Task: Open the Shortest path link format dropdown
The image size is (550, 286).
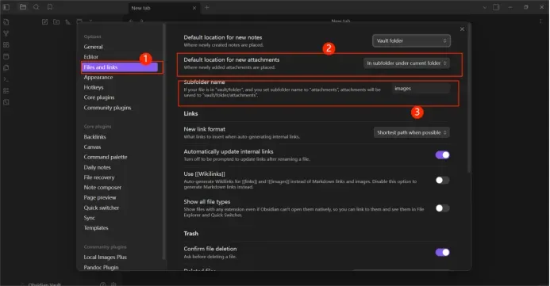Action: coord(411,132)
